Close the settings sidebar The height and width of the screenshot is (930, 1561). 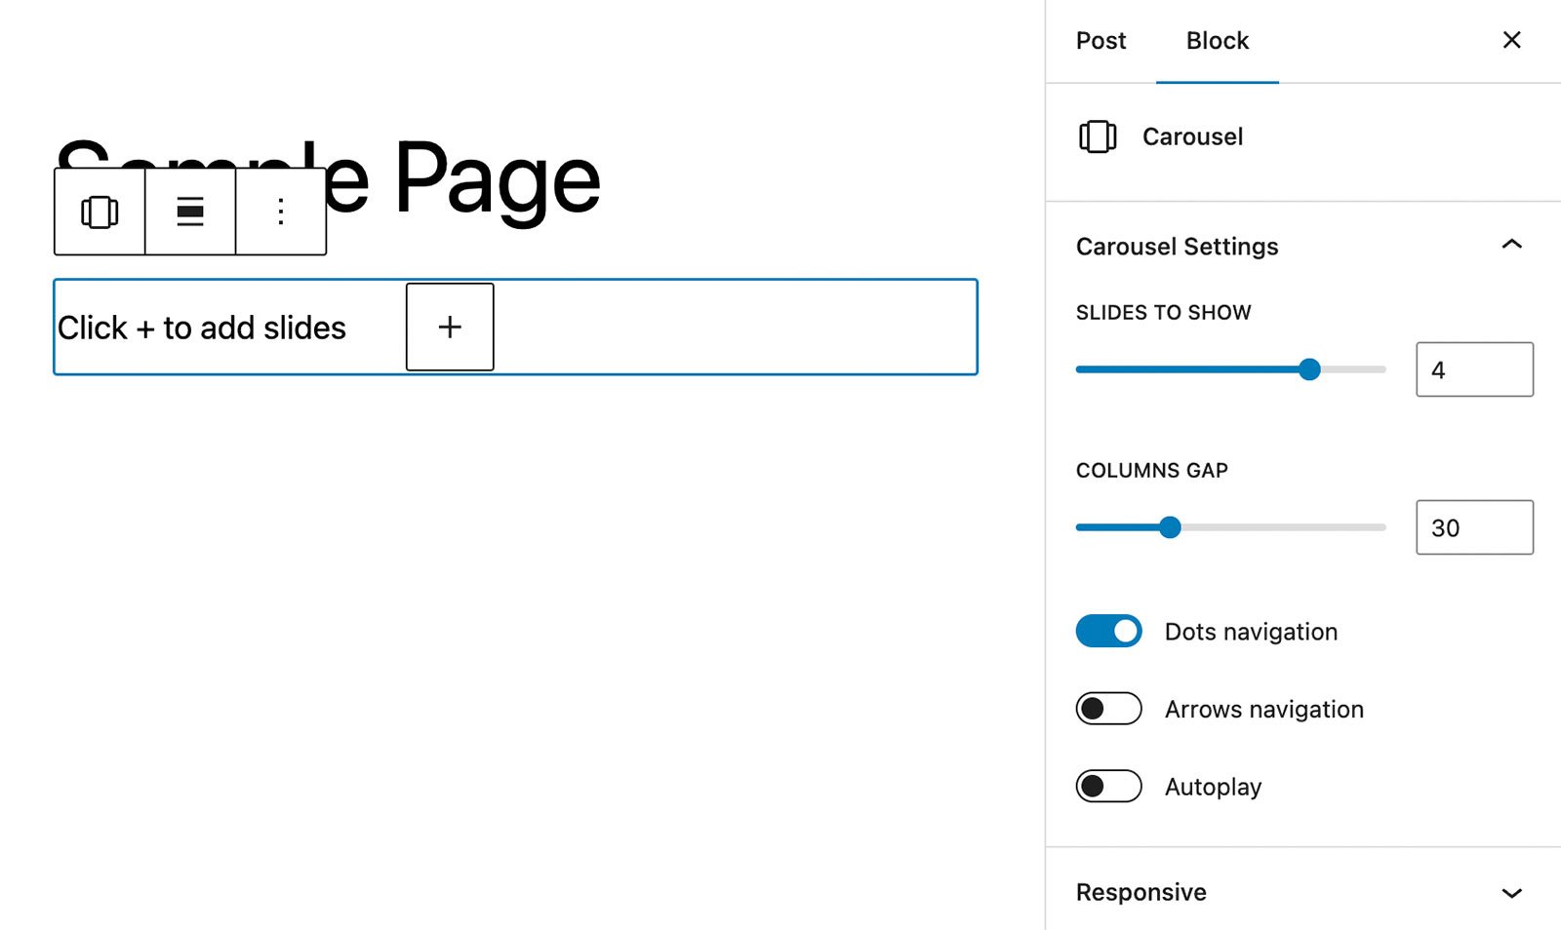1511,40
